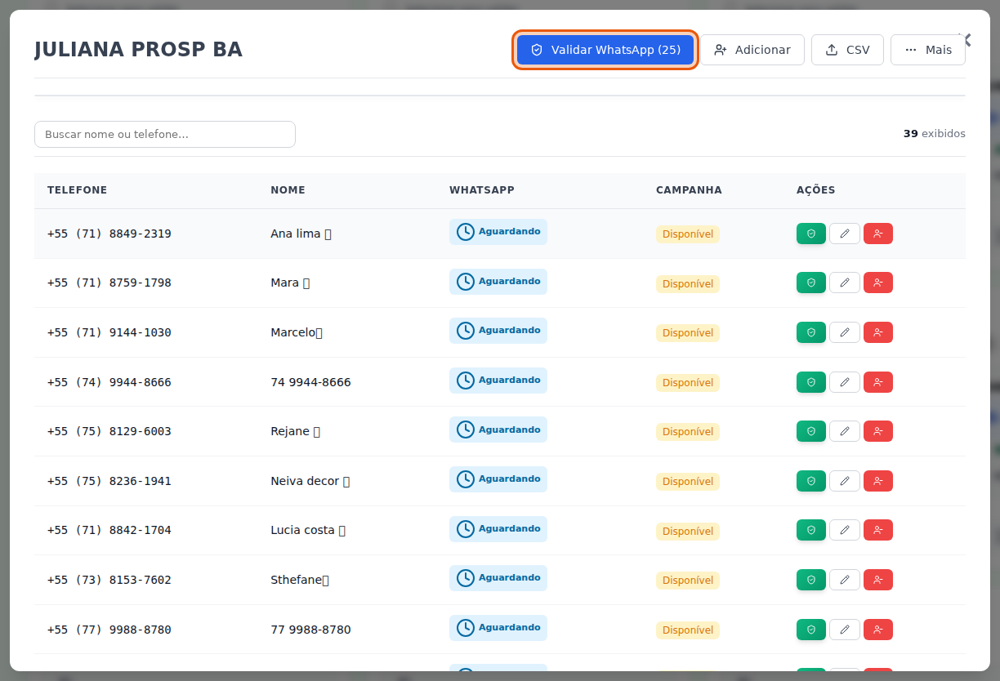This screenshot has height=681, width=1000.
Task: Remove the Marcelo contact
Action: click(878, 332)
